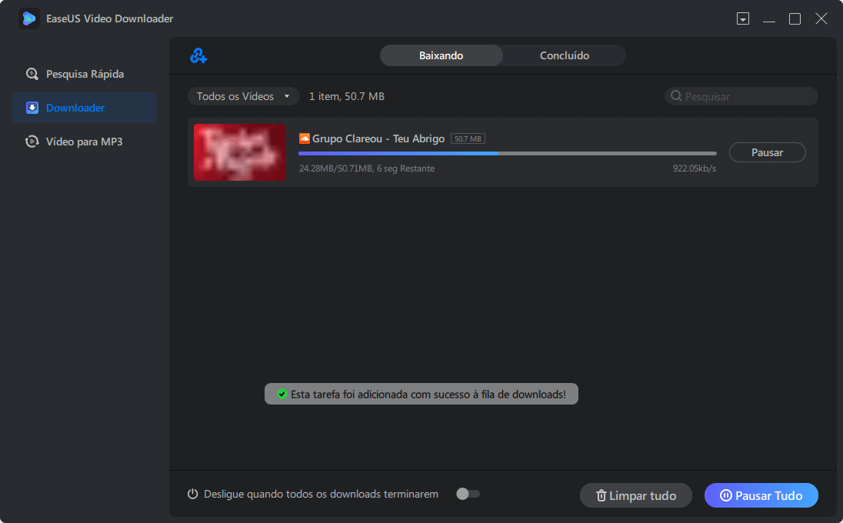
Task: Expand the Todos os Vídeos dropdown
Action: point(243,96)
